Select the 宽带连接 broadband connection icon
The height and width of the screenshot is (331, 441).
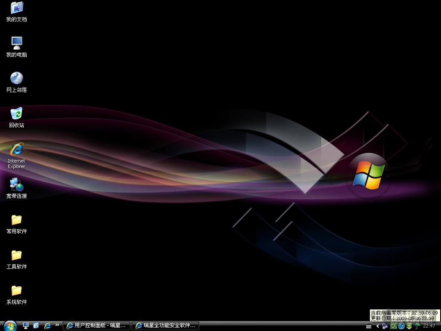16,188
